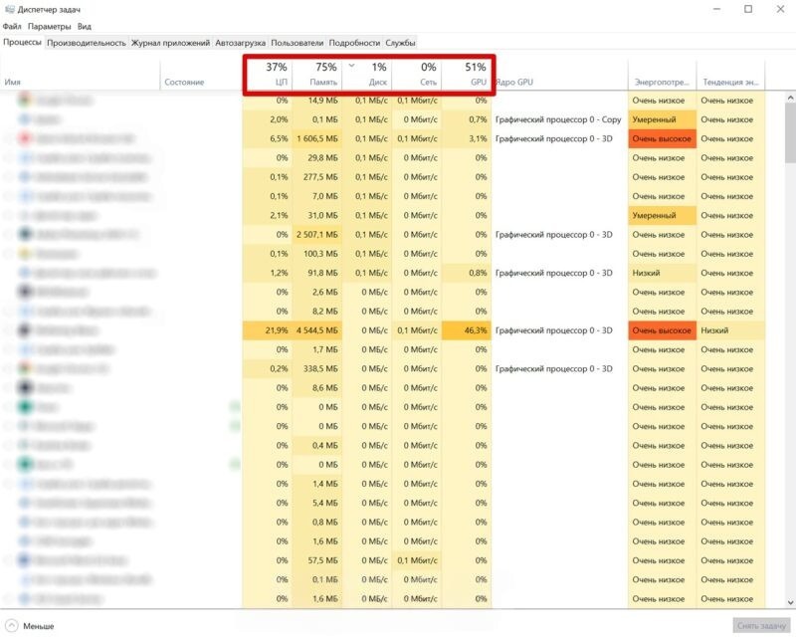Click the process icon beside 2 507,1 МБ memory
Viewport: 796px width, 640px height.
tap(26, 235)
